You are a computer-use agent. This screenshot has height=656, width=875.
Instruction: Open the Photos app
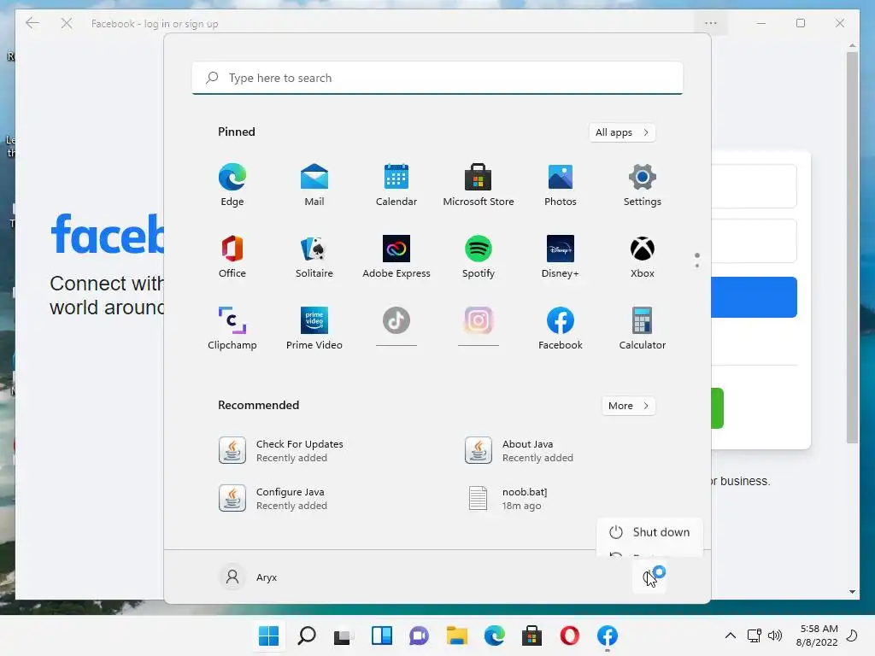coord(561,184)
